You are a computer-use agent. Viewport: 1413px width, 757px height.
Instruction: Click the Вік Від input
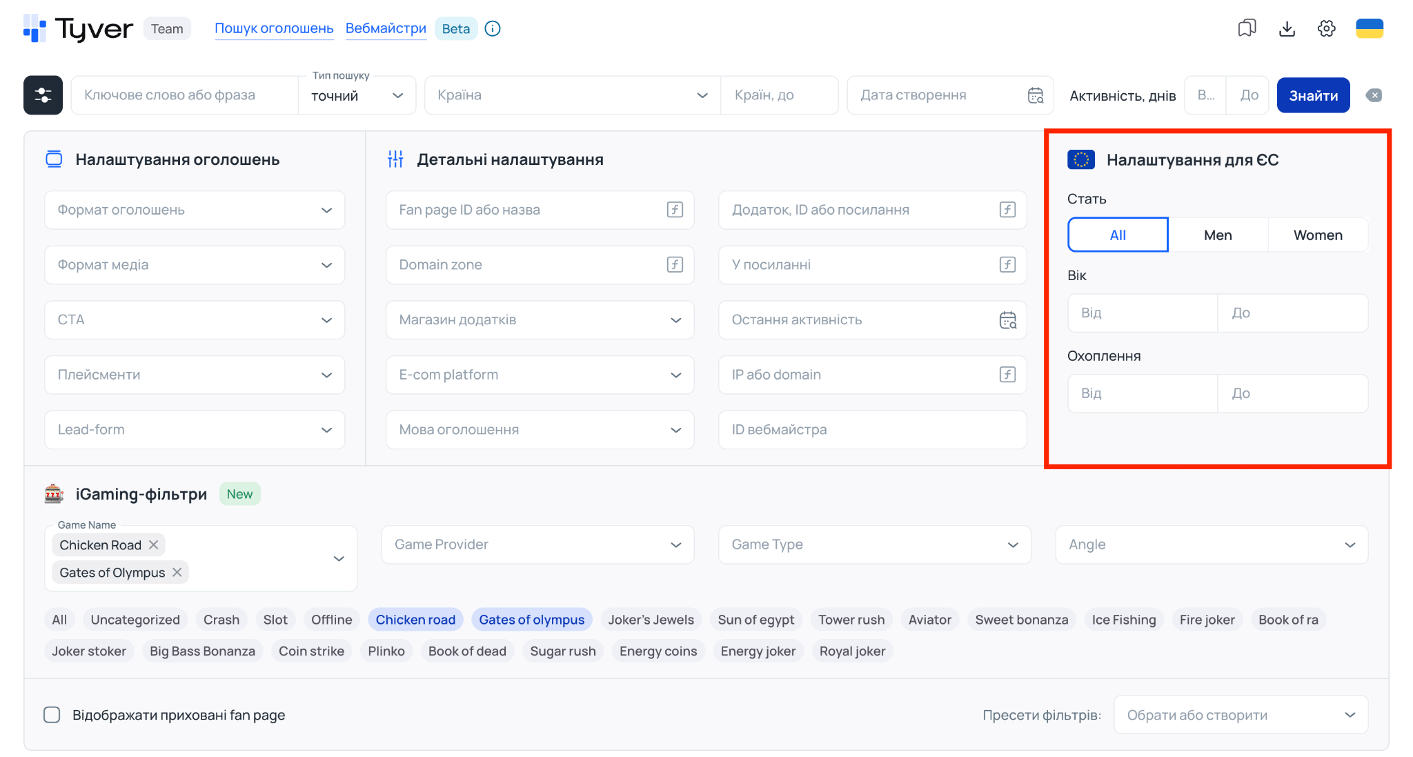click(x=1143, y=313)
